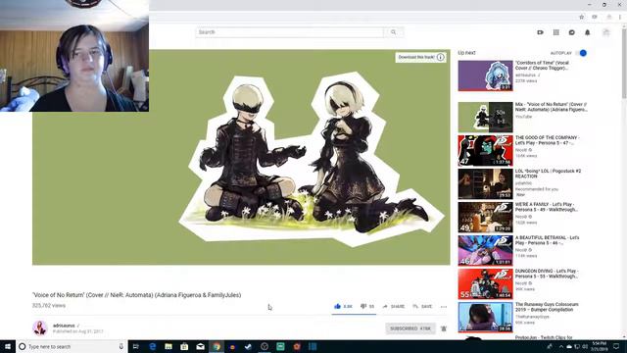Open the Mix Voice of No Return playlist title

point(551,107)
